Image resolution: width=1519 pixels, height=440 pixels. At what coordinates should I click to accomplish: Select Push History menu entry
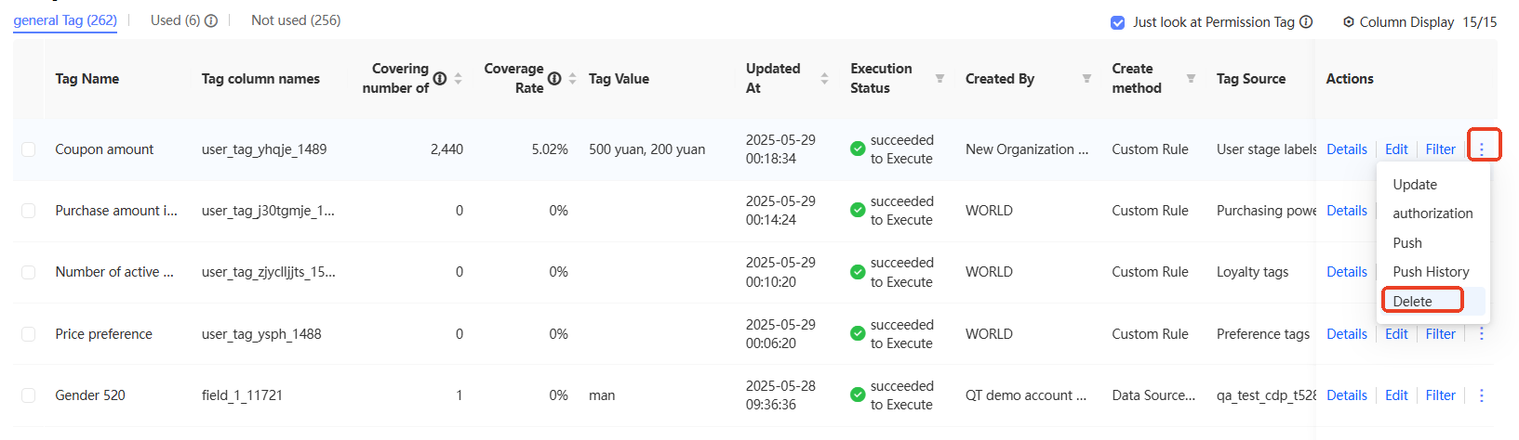(1431, 272)
